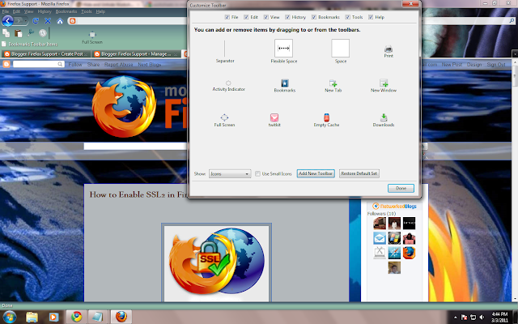Click the search magnifier in right search box
The width and height of the screenshot is (518, 324).
pyautogui.click(x=512, y=20)
